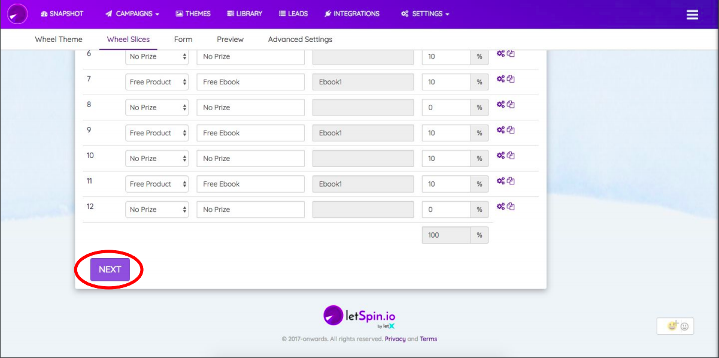The image size is (719, 358).
Task: Edit slice 10 label field No Prize
Action: coord(250,159)
